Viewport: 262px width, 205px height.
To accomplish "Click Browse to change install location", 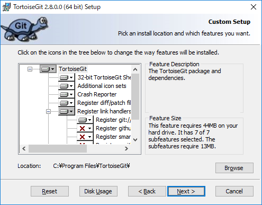I will (x=234, y=168).
